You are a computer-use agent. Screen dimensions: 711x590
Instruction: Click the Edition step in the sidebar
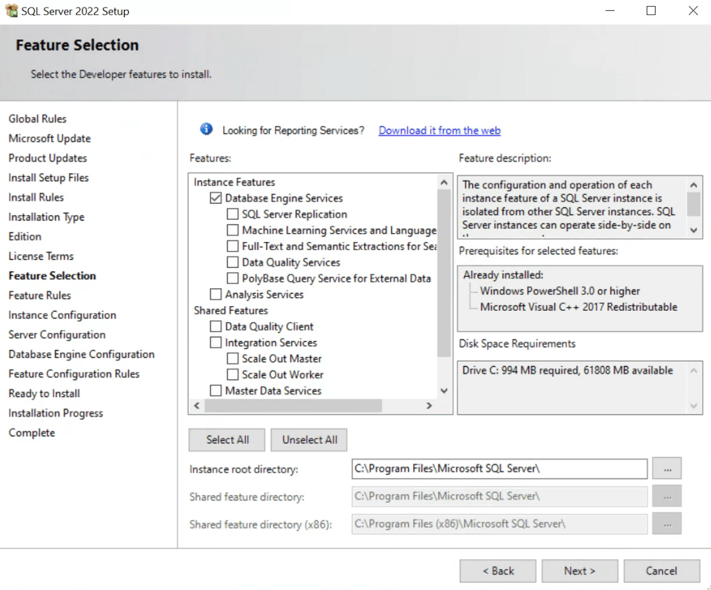click(x=25, y=236)
